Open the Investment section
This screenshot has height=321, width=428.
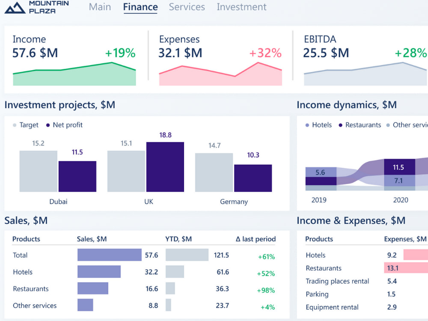click(x=241, y=7)
